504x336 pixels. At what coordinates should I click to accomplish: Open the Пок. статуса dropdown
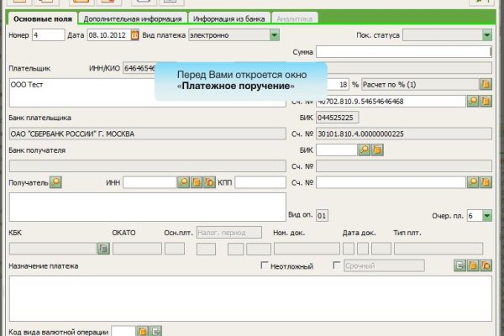(486, 35)
